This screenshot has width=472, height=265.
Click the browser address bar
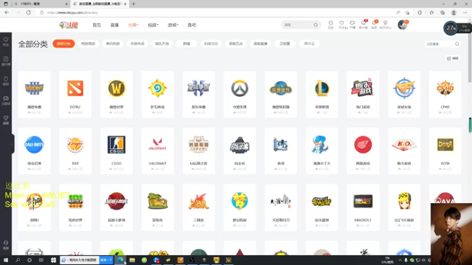(x=217, y=12)
